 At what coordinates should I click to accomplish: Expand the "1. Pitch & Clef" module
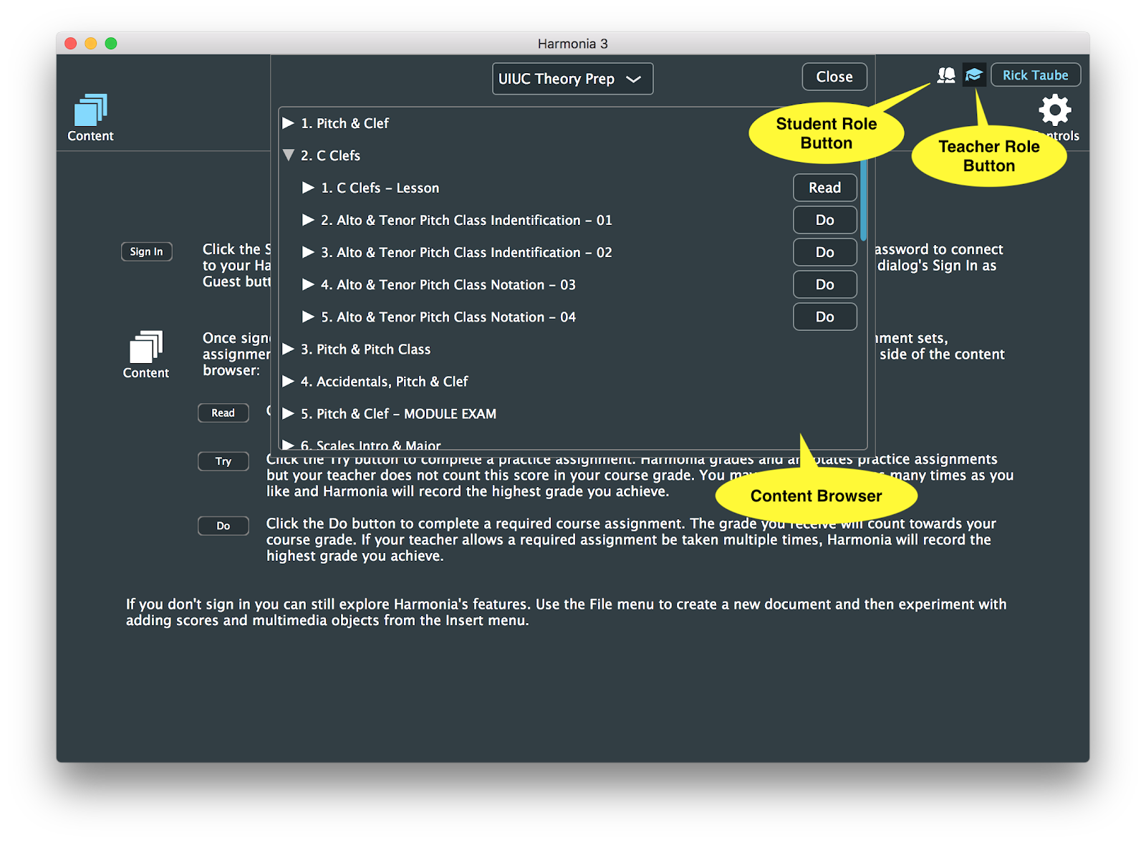(x=289, y=123)
